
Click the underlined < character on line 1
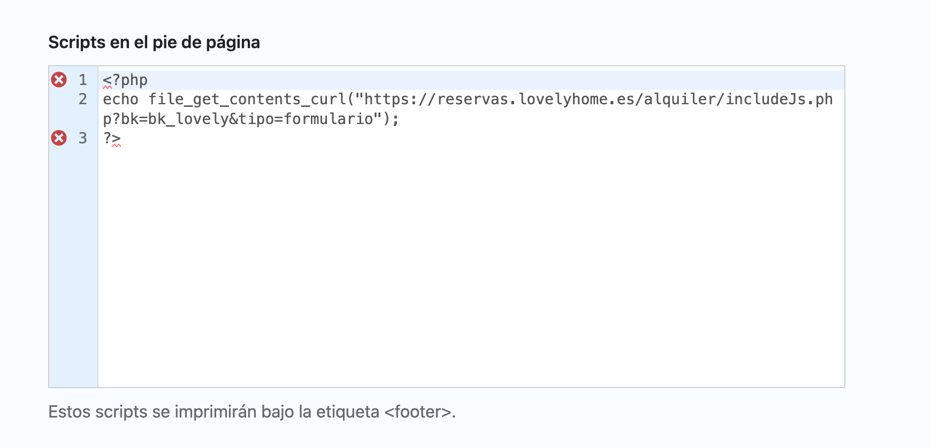coord(107,80)
